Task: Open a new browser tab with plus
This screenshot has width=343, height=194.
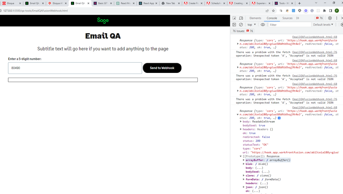Action: pyautogui.click(x=299, y=3)
